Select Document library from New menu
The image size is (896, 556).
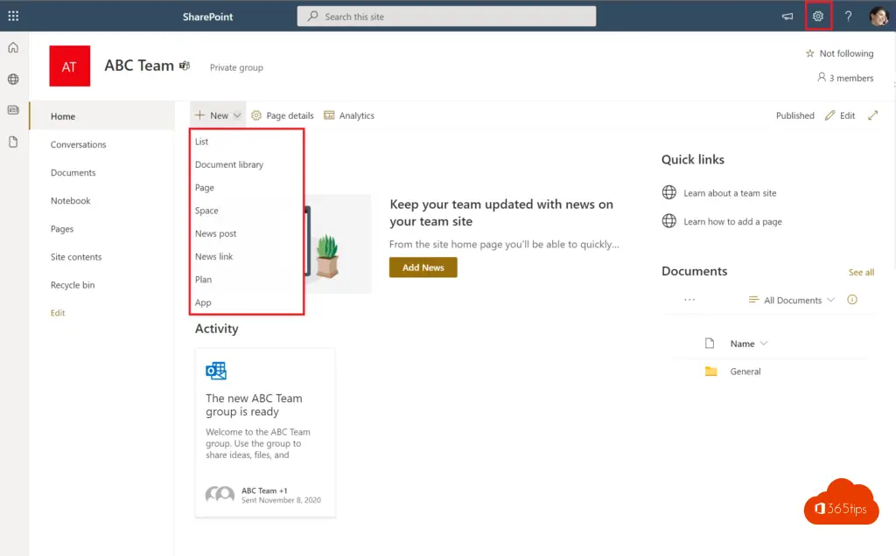pyautogui.click(x=229, y=164)
